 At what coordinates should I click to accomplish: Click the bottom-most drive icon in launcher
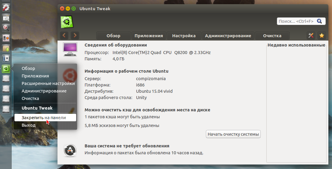(x=6, y=109)
